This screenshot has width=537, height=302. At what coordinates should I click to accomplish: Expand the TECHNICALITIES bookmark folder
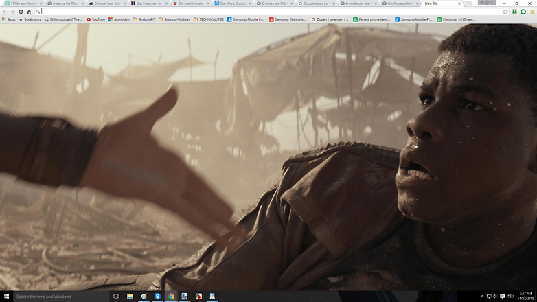tap(209, 19)
